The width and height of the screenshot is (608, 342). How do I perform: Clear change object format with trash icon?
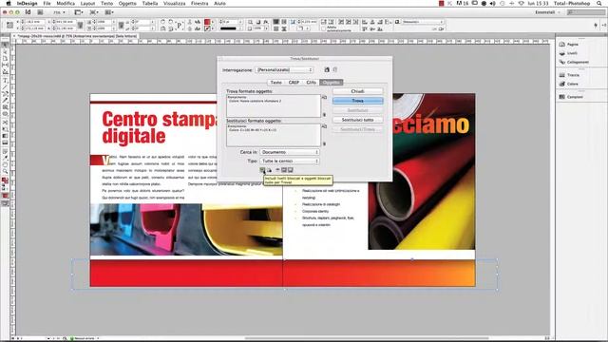point(325,143)
